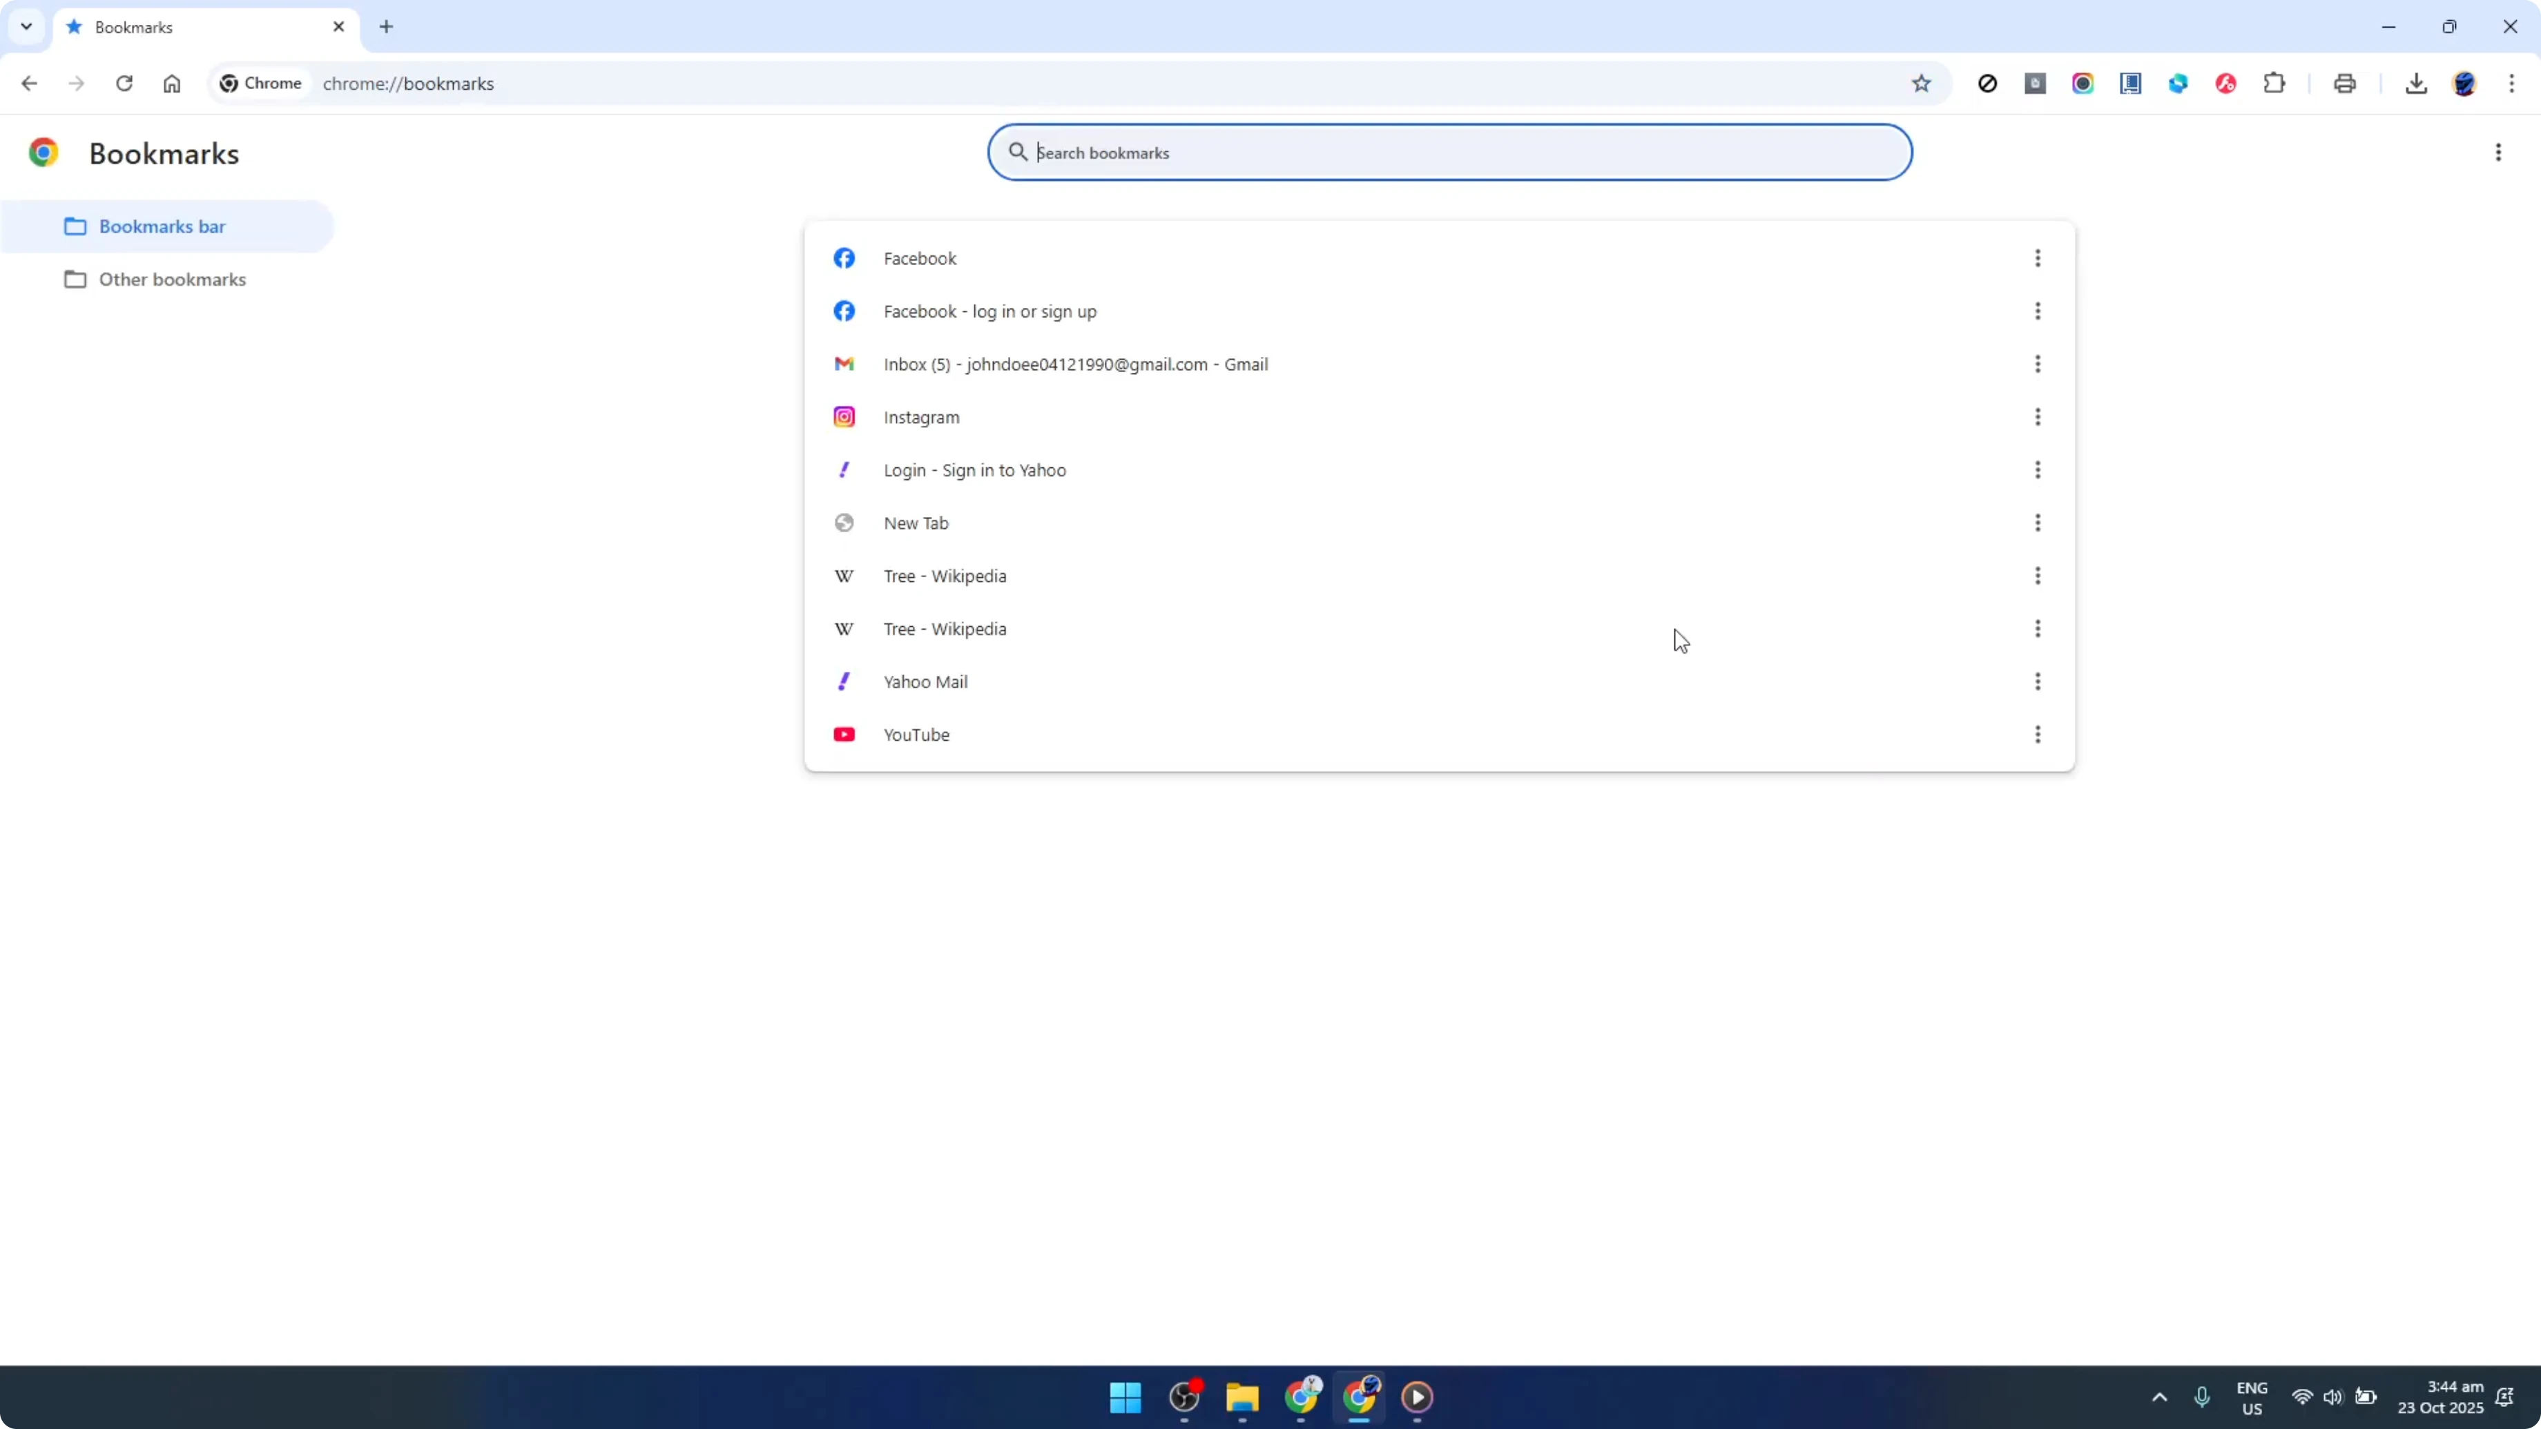Click the Instagram favicon icon

844,417
